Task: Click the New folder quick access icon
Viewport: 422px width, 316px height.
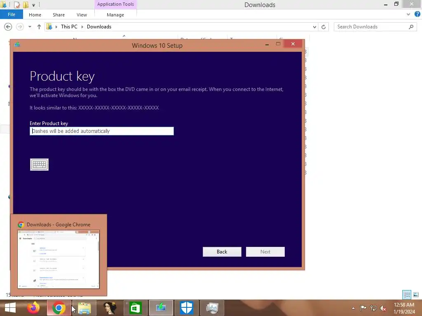Action: tap(26, 5)
